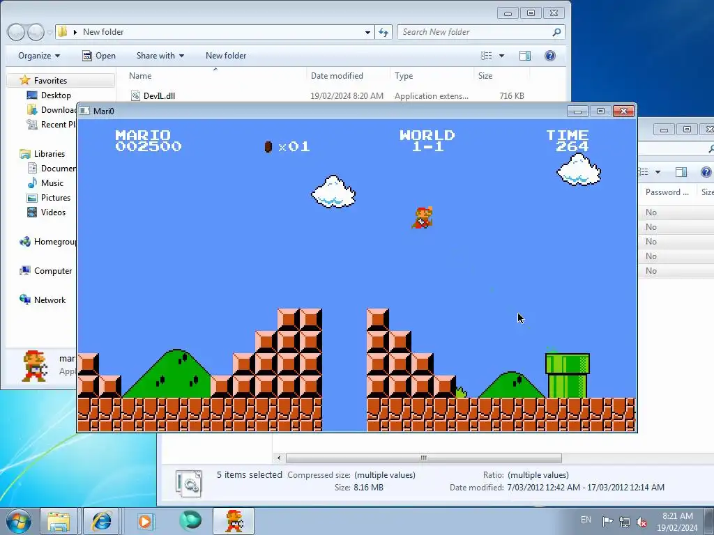
Task: Click the file icon in archive details pane
Action: (x=188, y=483)
